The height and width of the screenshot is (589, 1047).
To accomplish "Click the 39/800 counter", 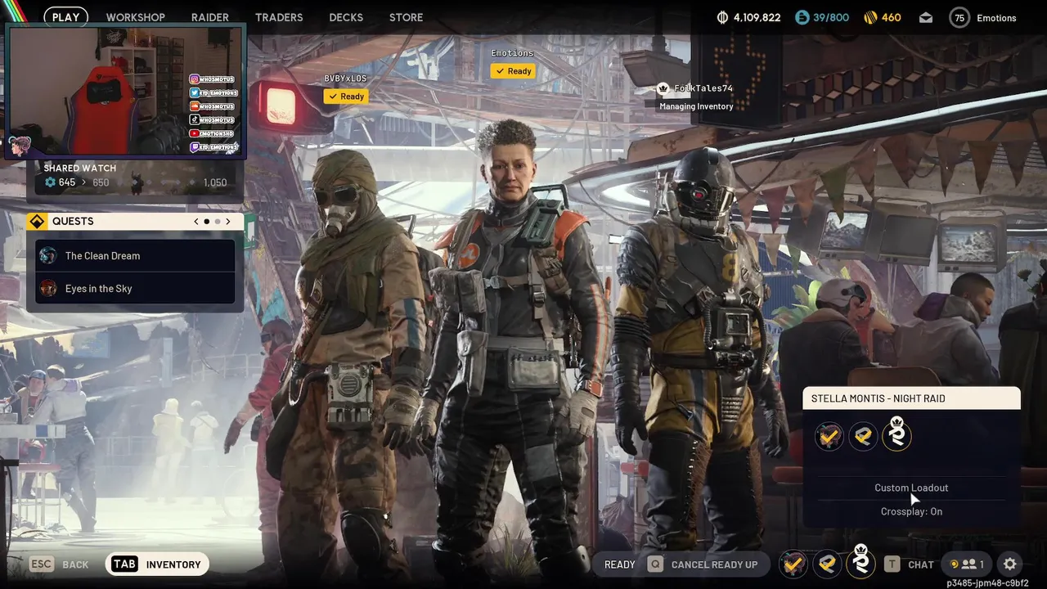I will [x=831, y=17].
